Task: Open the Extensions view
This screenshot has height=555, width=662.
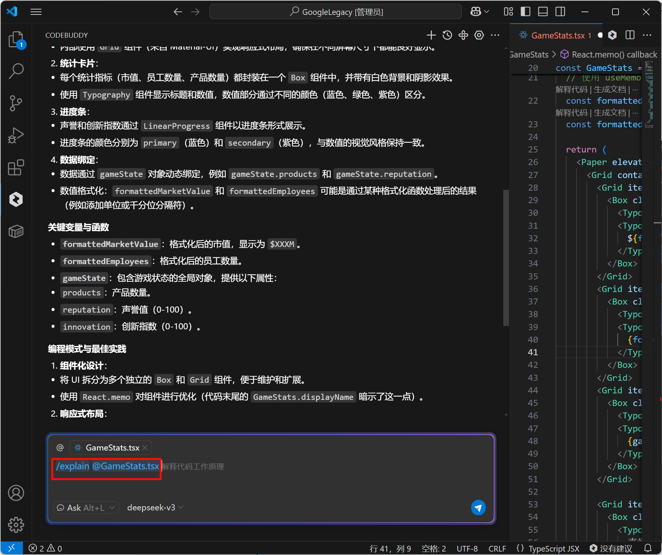Action: click(16, 167)
